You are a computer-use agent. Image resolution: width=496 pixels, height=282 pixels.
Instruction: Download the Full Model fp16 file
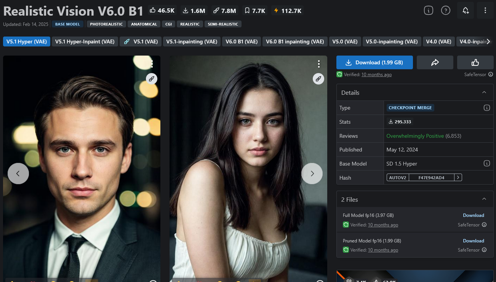coord(473,215)
